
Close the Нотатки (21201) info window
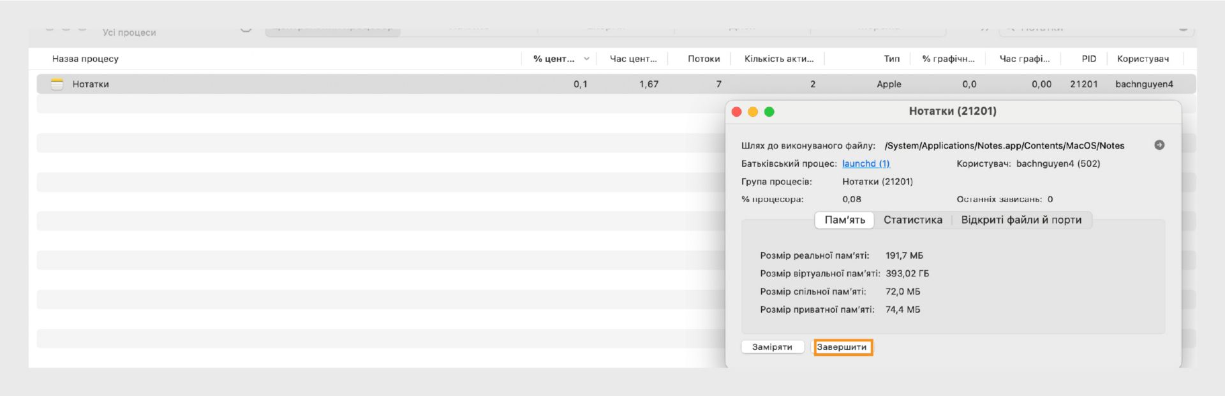pyautogui.click(x=736, y=112)
